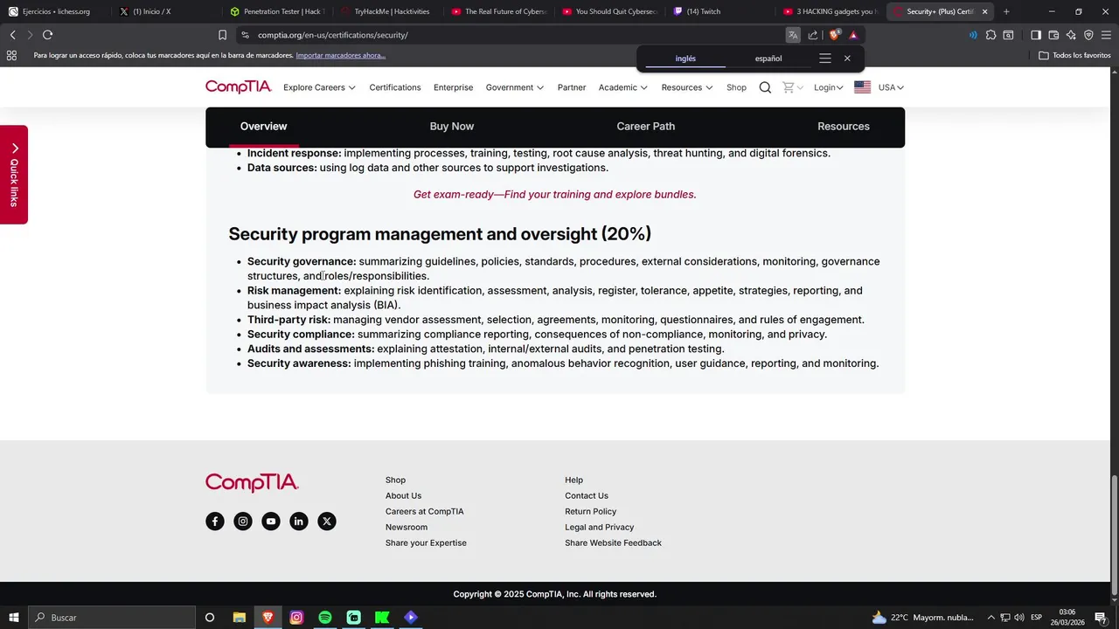Switch to the Resources section tab
Image resolution: width=1119 pixels, height=629 pixels.
coord(844,127)
